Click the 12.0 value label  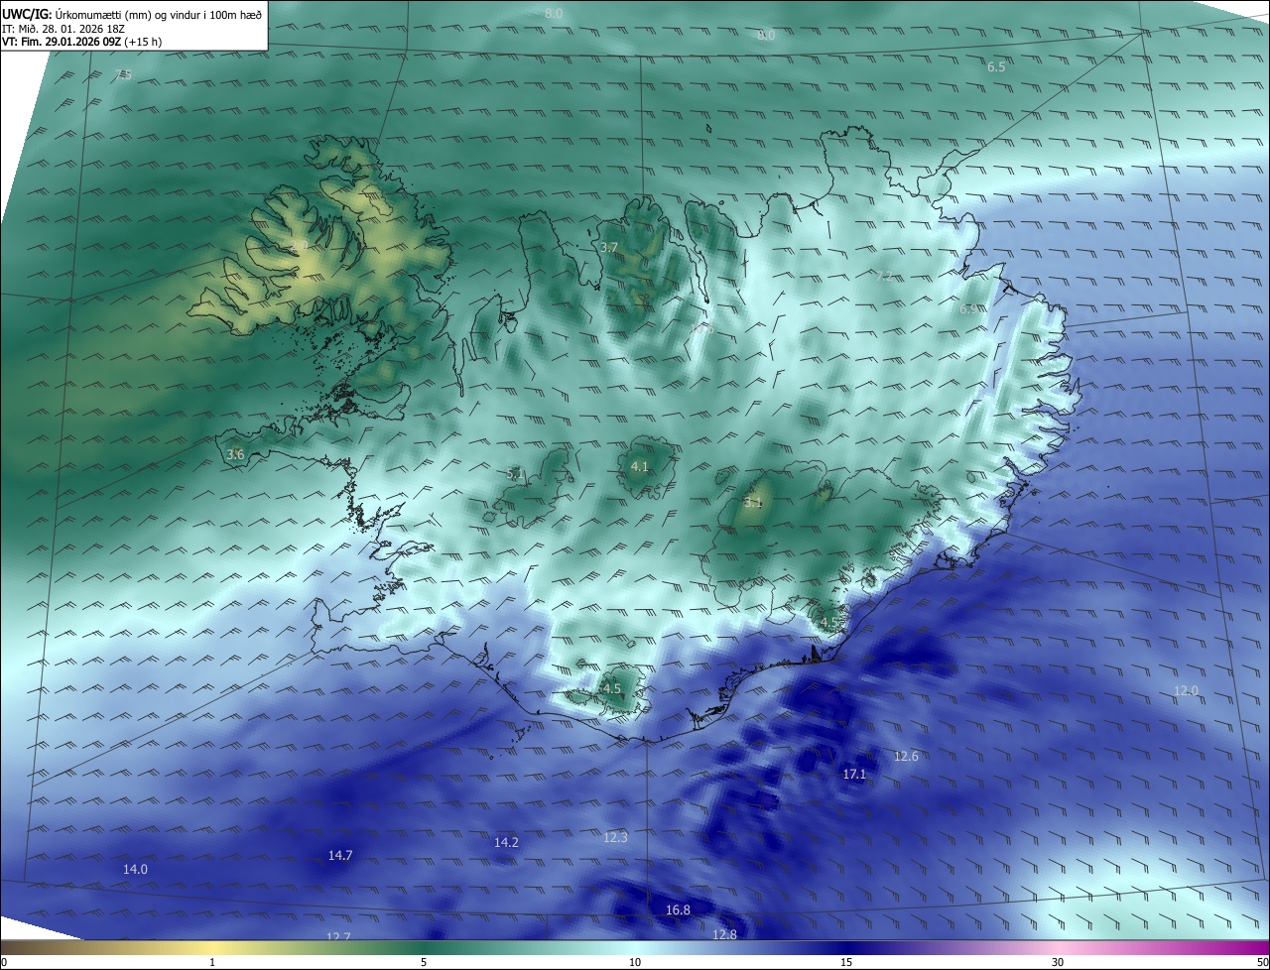1186,690
